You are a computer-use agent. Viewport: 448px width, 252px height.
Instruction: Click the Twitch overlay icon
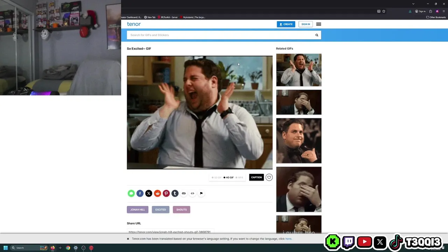(x=348, y=242)
